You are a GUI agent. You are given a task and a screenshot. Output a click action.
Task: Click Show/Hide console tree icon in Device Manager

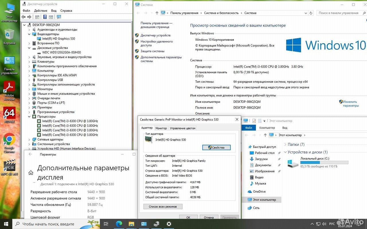click(37, 17)
